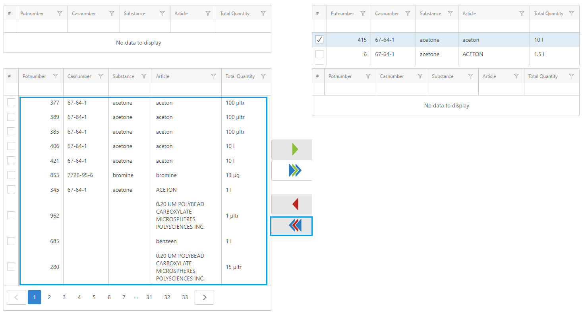Screen dimensions: 582x325
Task: Tick the checkbox for bromine row 853
Action: click(x=11, y=175)
